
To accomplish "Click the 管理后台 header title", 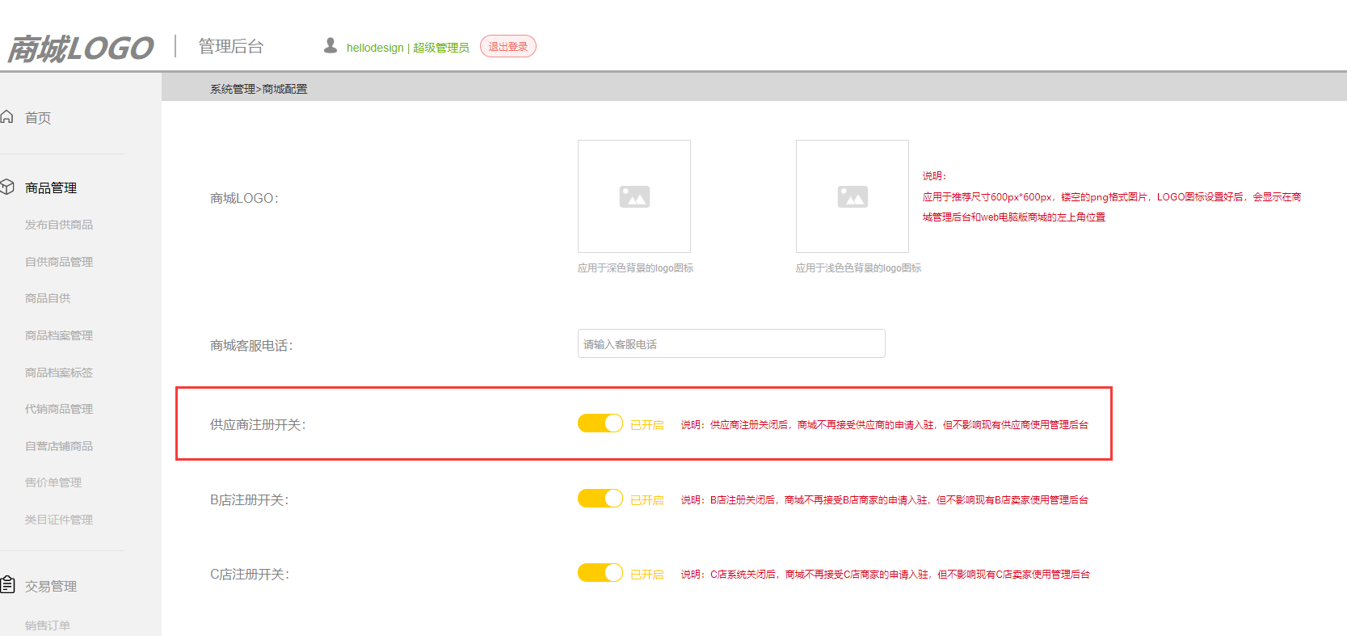I will coord(231,47).
